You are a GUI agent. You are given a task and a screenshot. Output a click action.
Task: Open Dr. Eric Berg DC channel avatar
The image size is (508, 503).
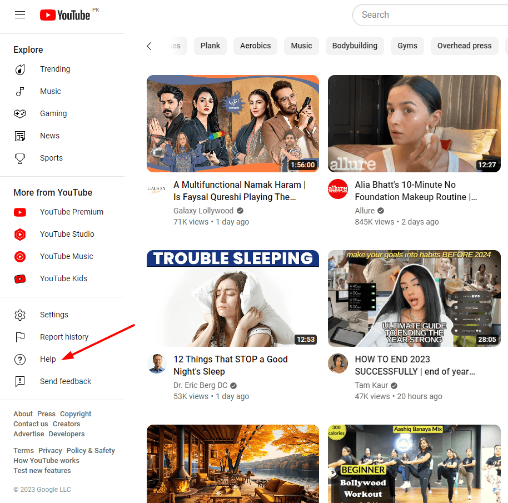point(157,363)
